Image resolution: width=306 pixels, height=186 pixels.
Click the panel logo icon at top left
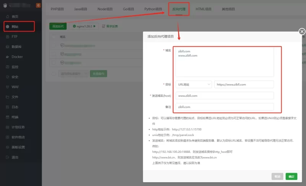[5, 5]
